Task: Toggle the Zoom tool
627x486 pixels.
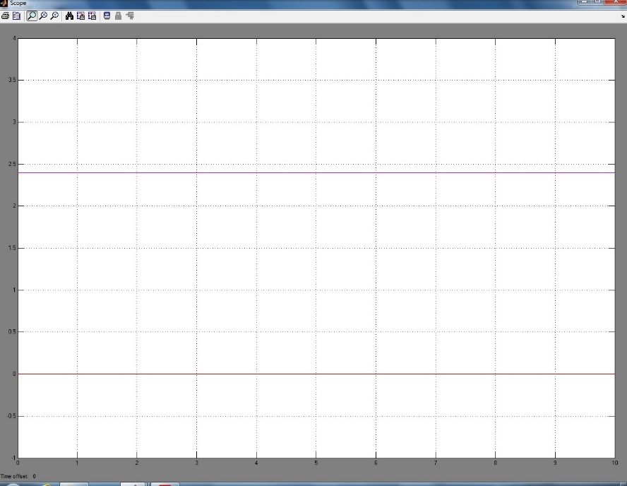Action: [31, 16]
